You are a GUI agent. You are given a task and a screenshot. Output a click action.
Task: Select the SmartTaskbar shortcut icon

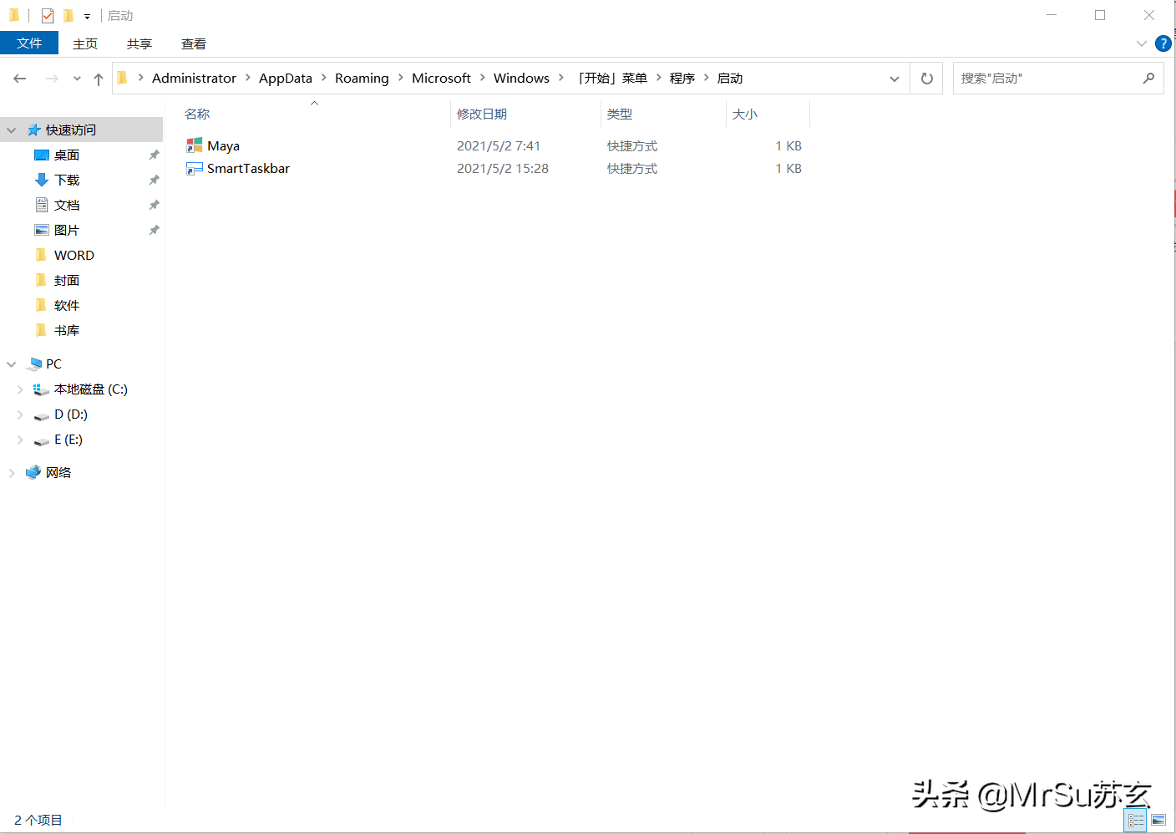coord(194,168)
